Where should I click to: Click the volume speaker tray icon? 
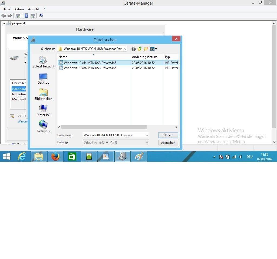pyautogui.click(x=240, y=157)
